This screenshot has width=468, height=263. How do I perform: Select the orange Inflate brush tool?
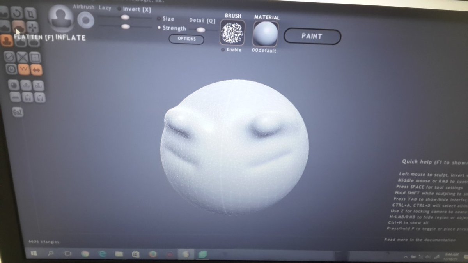[7, 41]
